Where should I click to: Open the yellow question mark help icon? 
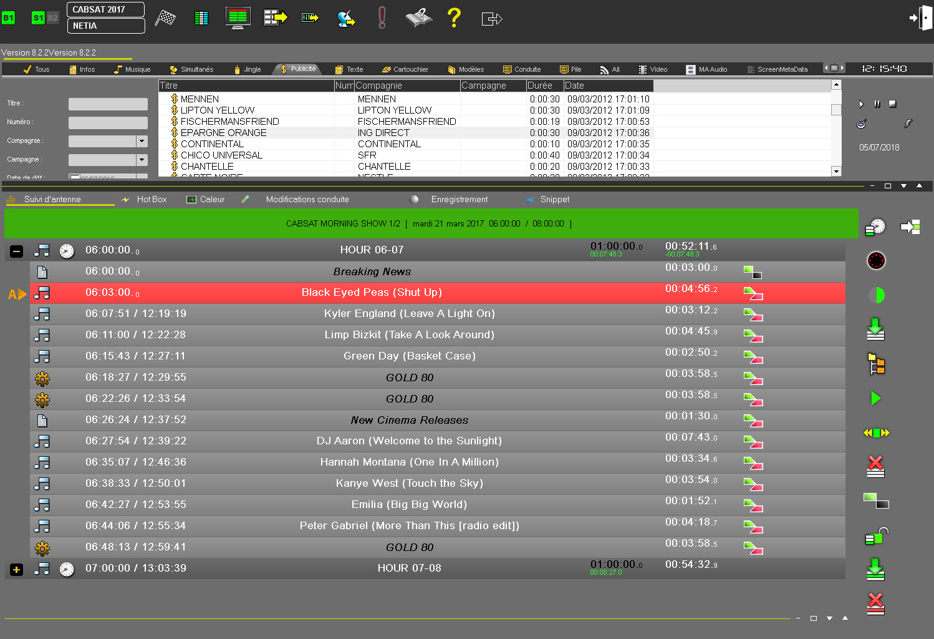[454, 18]
